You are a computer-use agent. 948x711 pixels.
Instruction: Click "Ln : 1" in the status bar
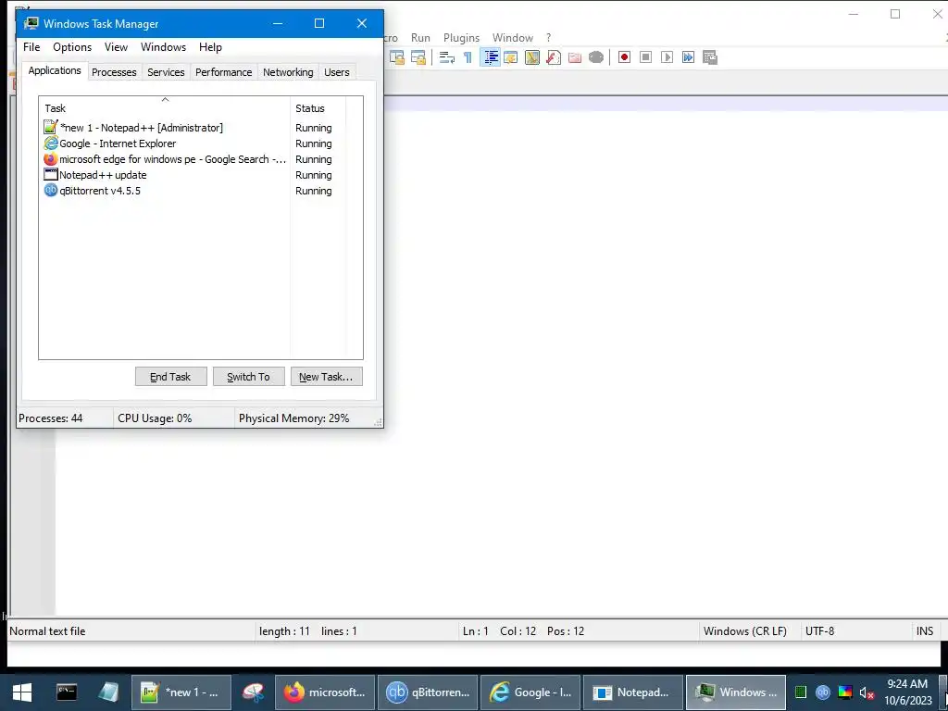[475, 631]
